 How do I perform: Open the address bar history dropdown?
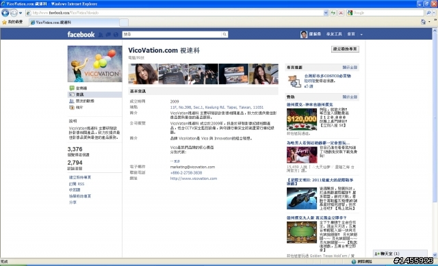click(x=326, y=13)
